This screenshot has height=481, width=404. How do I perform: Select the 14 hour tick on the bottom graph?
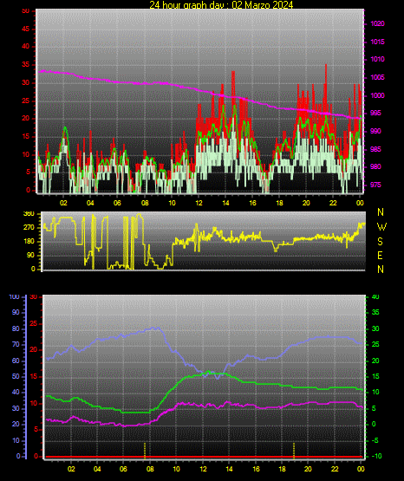(x=229, y=469)
